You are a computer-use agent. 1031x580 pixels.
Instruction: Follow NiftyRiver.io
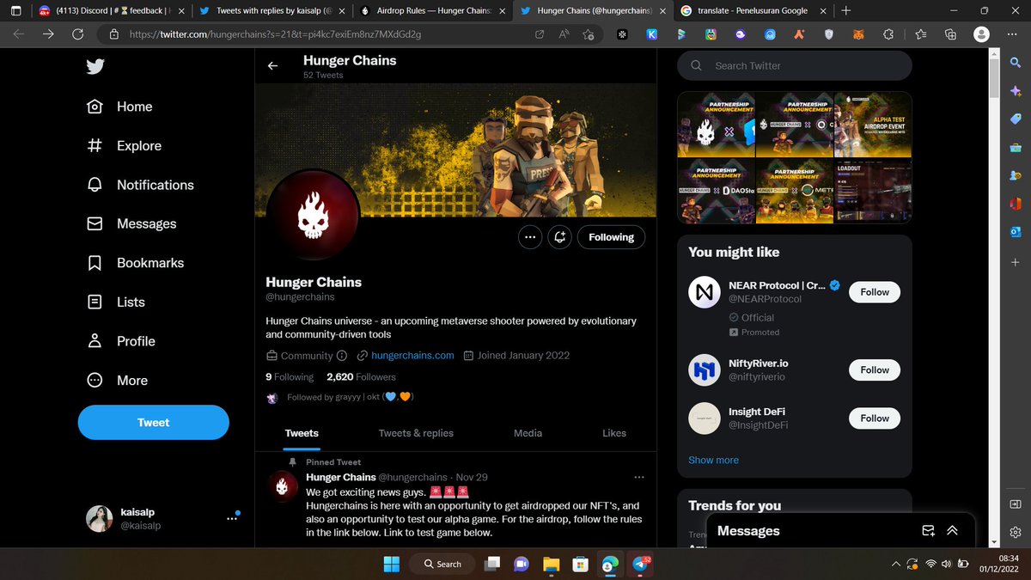(x=875, y=369)
